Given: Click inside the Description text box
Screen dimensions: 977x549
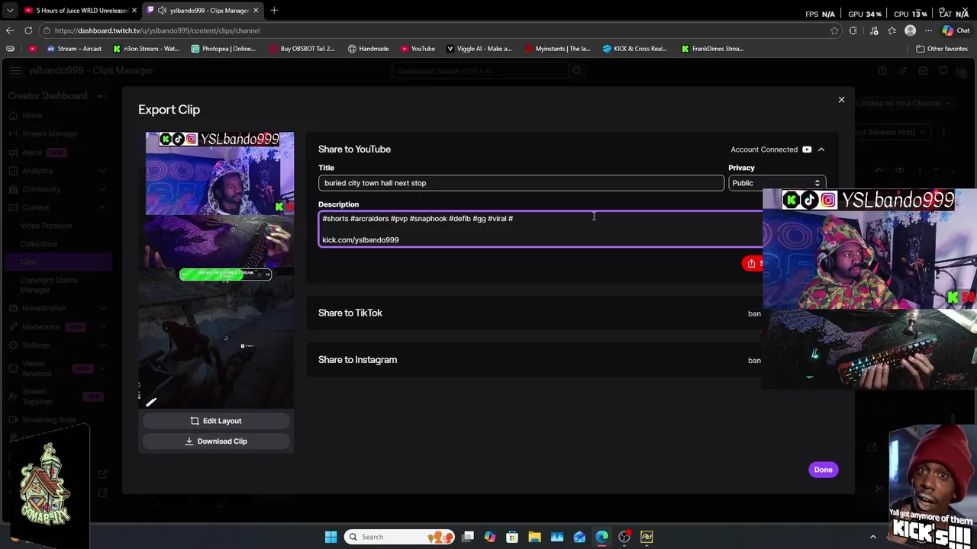Looking at the screenshot, I should (540, 229).
